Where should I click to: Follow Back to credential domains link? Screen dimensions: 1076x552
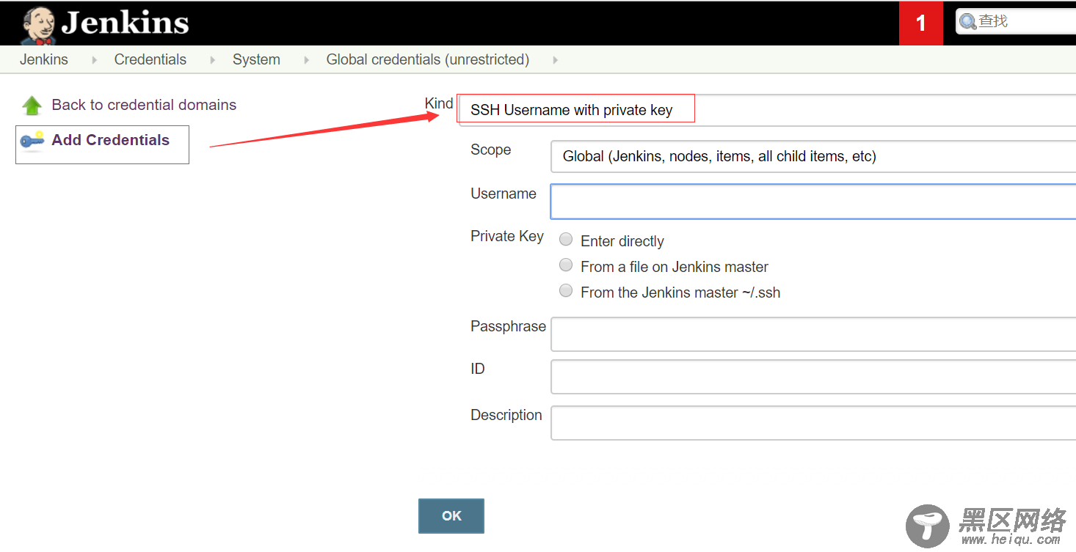tap(144, 105)
